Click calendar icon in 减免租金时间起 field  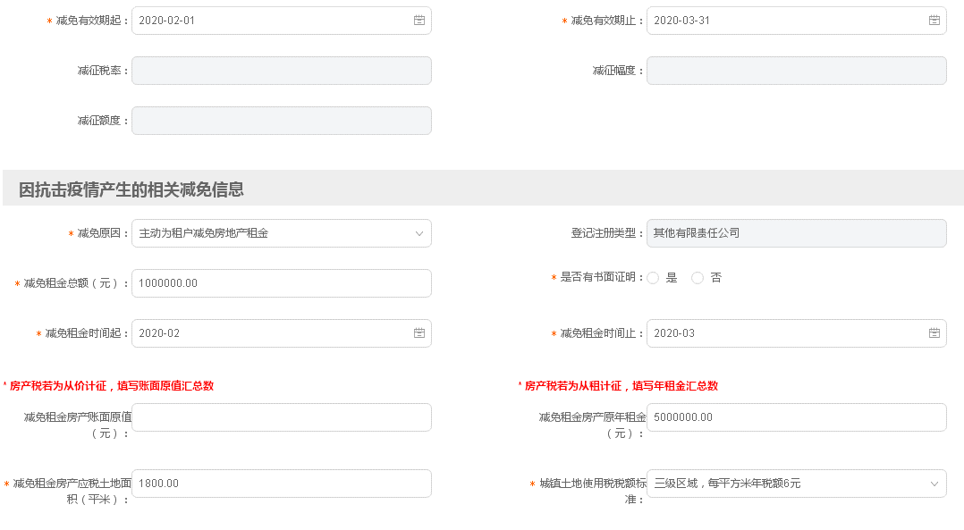pos(419,333)
